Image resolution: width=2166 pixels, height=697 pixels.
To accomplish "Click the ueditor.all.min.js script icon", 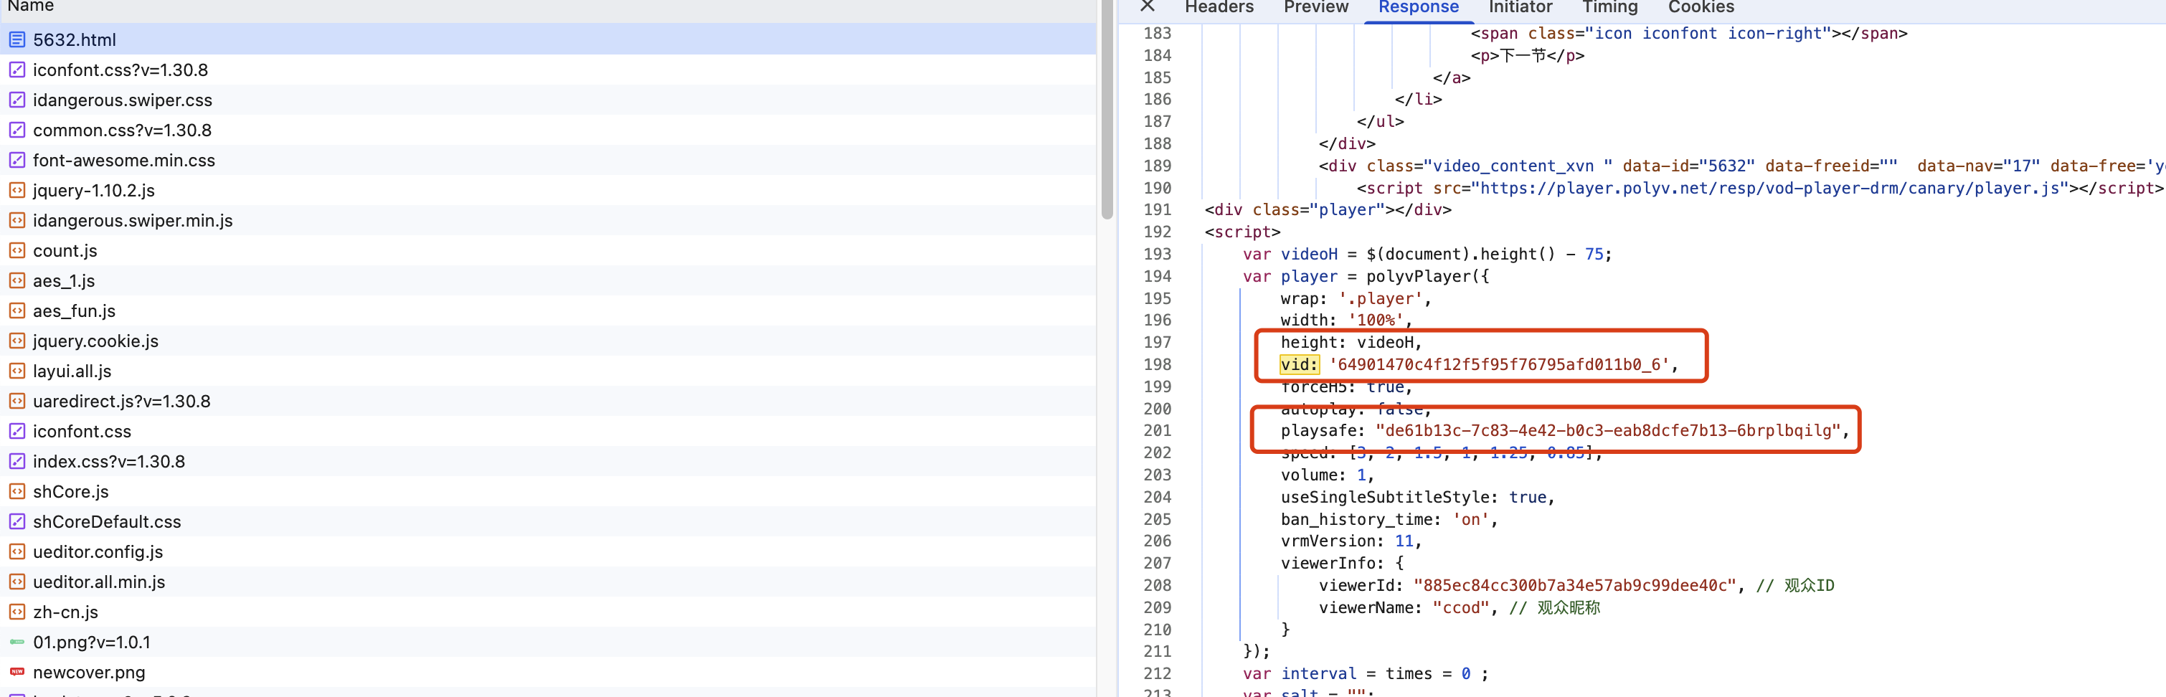I will click(16, 582).
